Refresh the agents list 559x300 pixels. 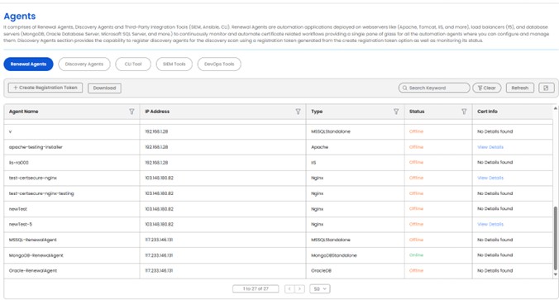pyautogui.click(x=520, y=88)
